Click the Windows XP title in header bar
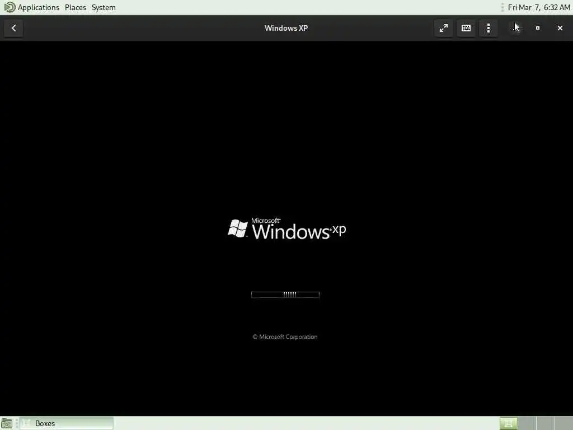573x430 pixels. [x=286, y=28]
